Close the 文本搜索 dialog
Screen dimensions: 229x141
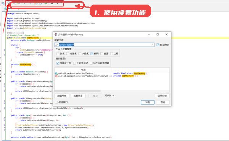(x=166, y=34)
